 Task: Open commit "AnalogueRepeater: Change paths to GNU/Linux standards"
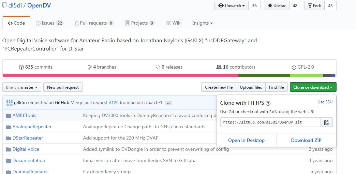pos(144,127)
